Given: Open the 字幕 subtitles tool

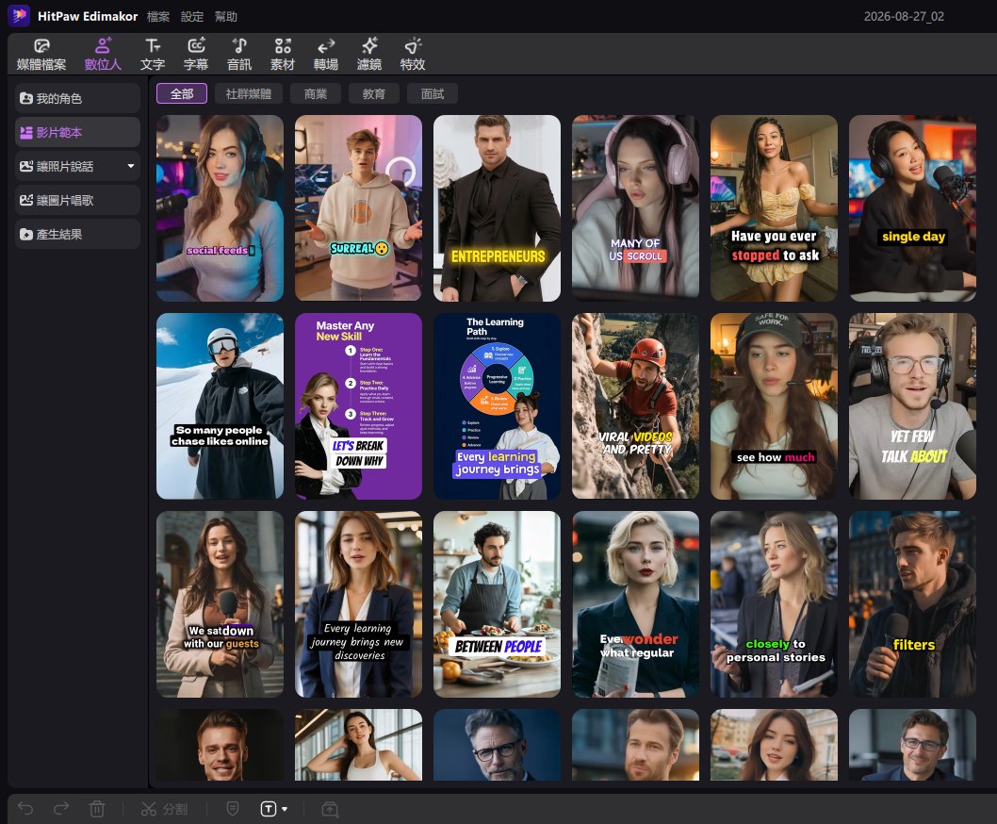Looking at the screenshot, I should click(x=196, y=54).
